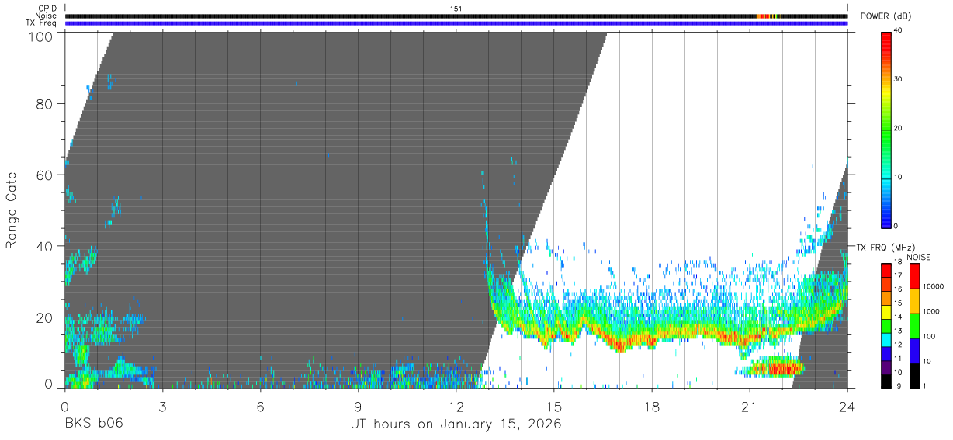
Task: Click the x-axis tick label '24'
Action: point(847,407)
